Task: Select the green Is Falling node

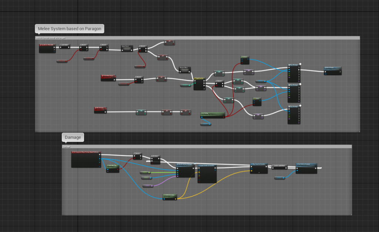Action: 212,115
